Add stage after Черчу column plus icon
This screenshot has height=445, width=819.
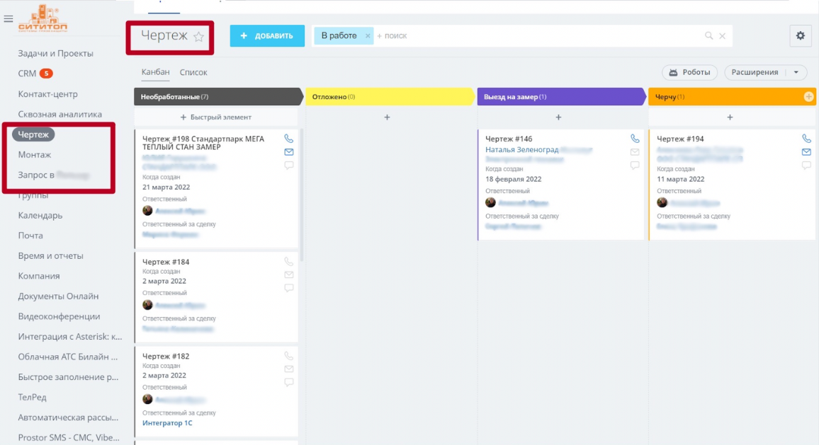point(808,96)
